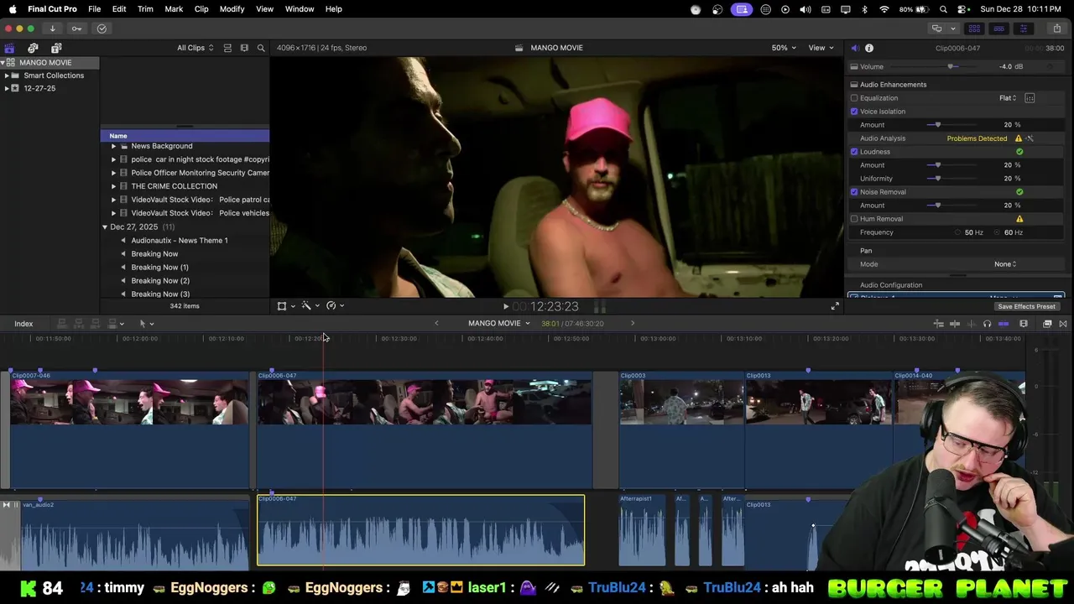Show the Photos and Audio sidebar

coord(33,48)
